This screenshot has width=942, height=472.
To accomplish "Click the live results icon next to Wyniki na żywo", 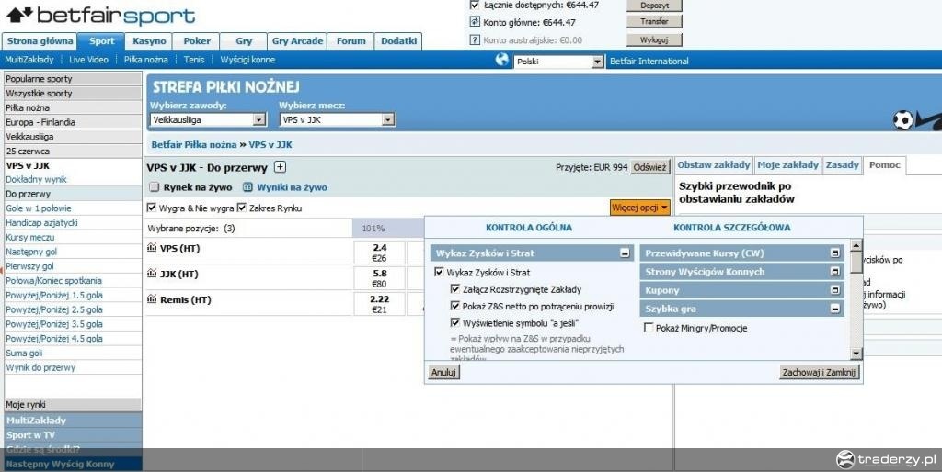I will (247, 187).
